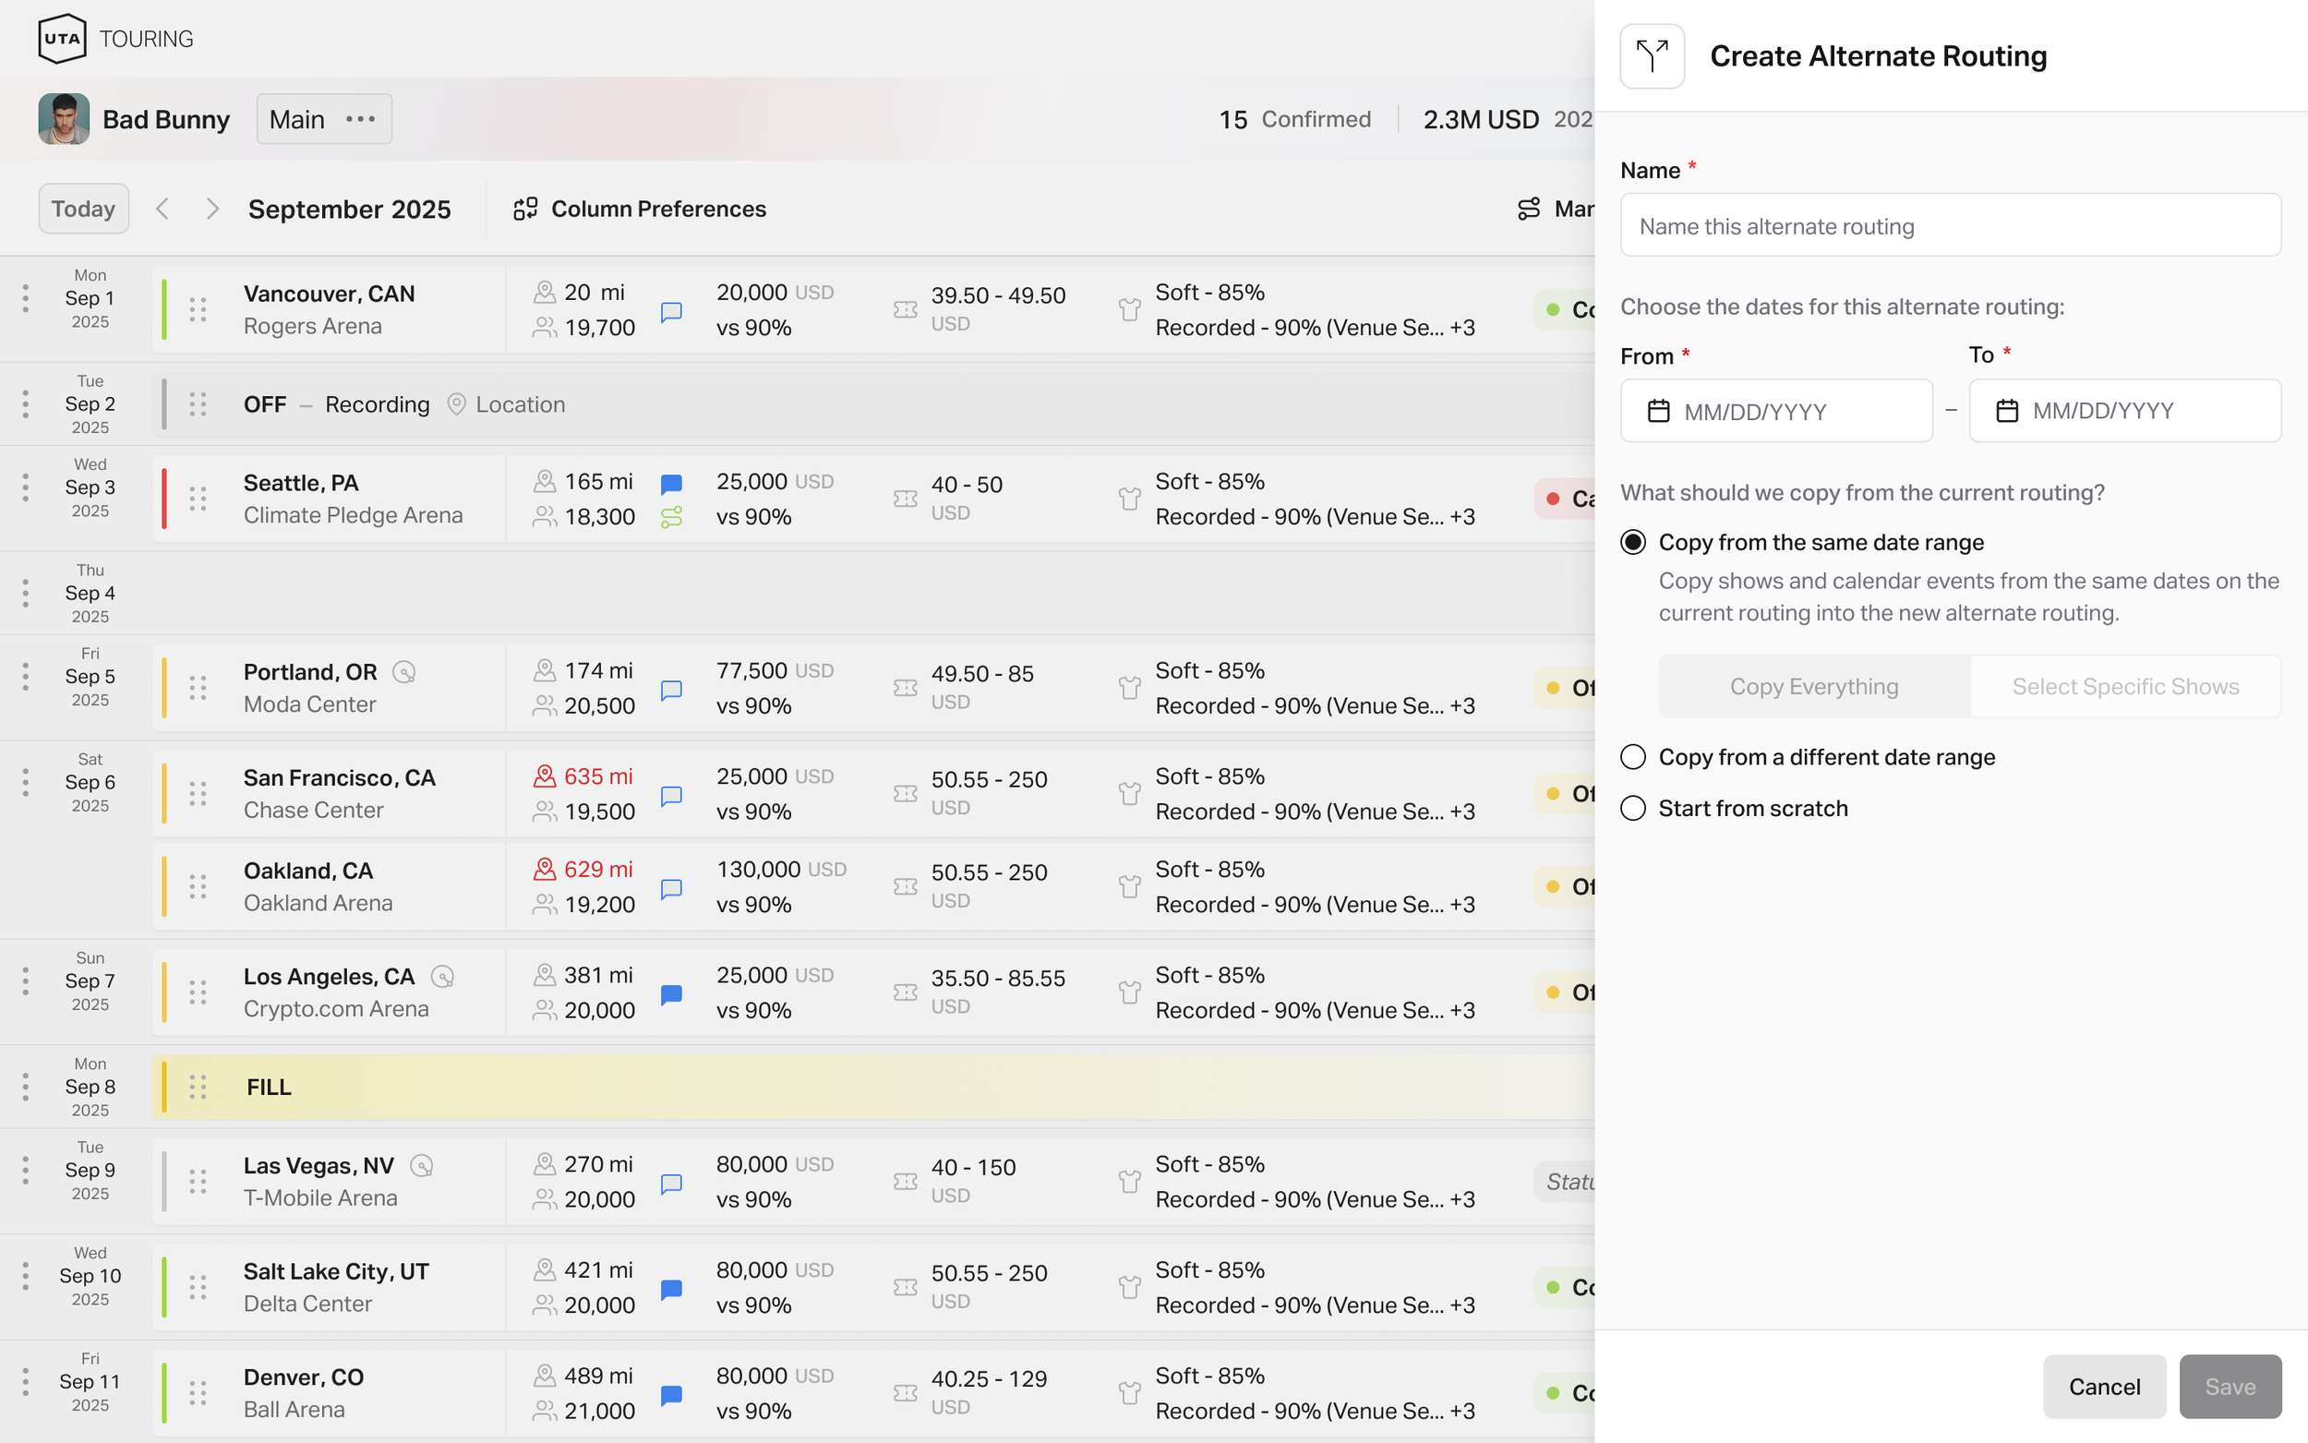The height and width of the screenshot is (1443, 2308).
Task: Click filled comment icon on Seattle row
Action: coord(671,484)
